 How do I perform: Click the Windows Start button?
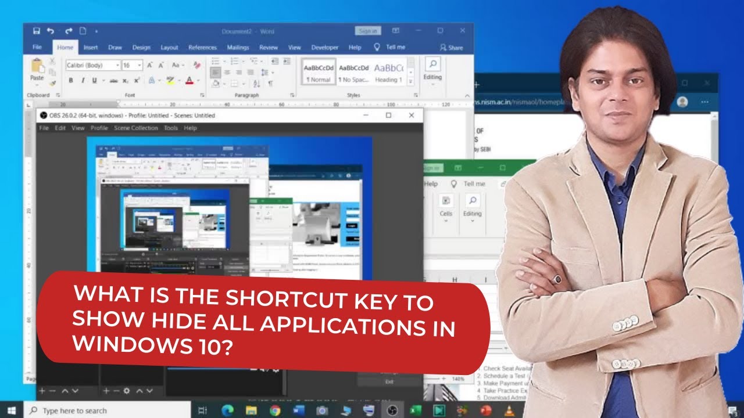(12, 410)
